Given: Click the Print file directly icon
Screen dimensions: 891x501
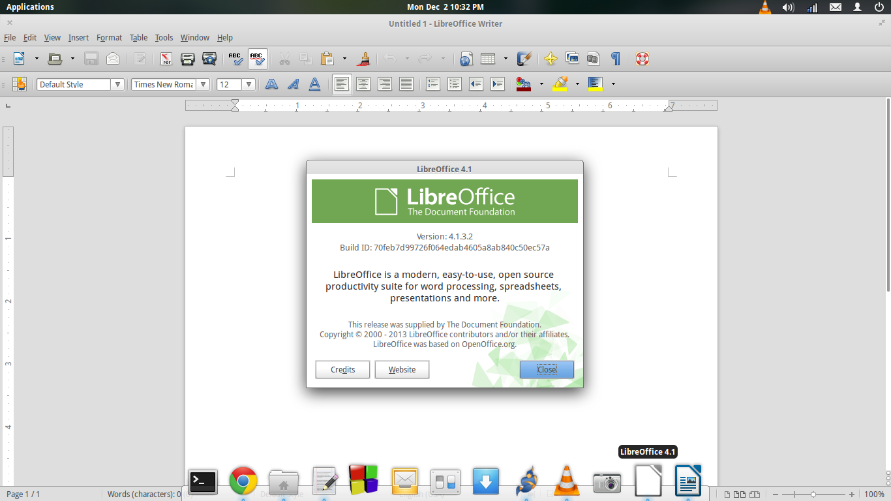Looking at the screenshot, I should coord(188,59).
